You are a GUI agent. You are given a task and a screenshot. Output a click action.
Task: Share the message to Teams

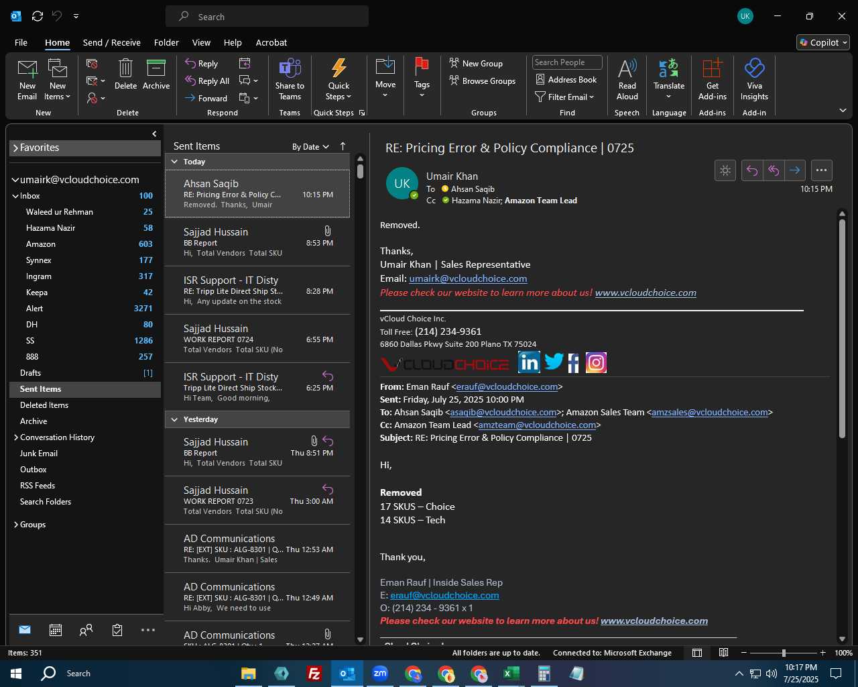(x=290, y=80)
